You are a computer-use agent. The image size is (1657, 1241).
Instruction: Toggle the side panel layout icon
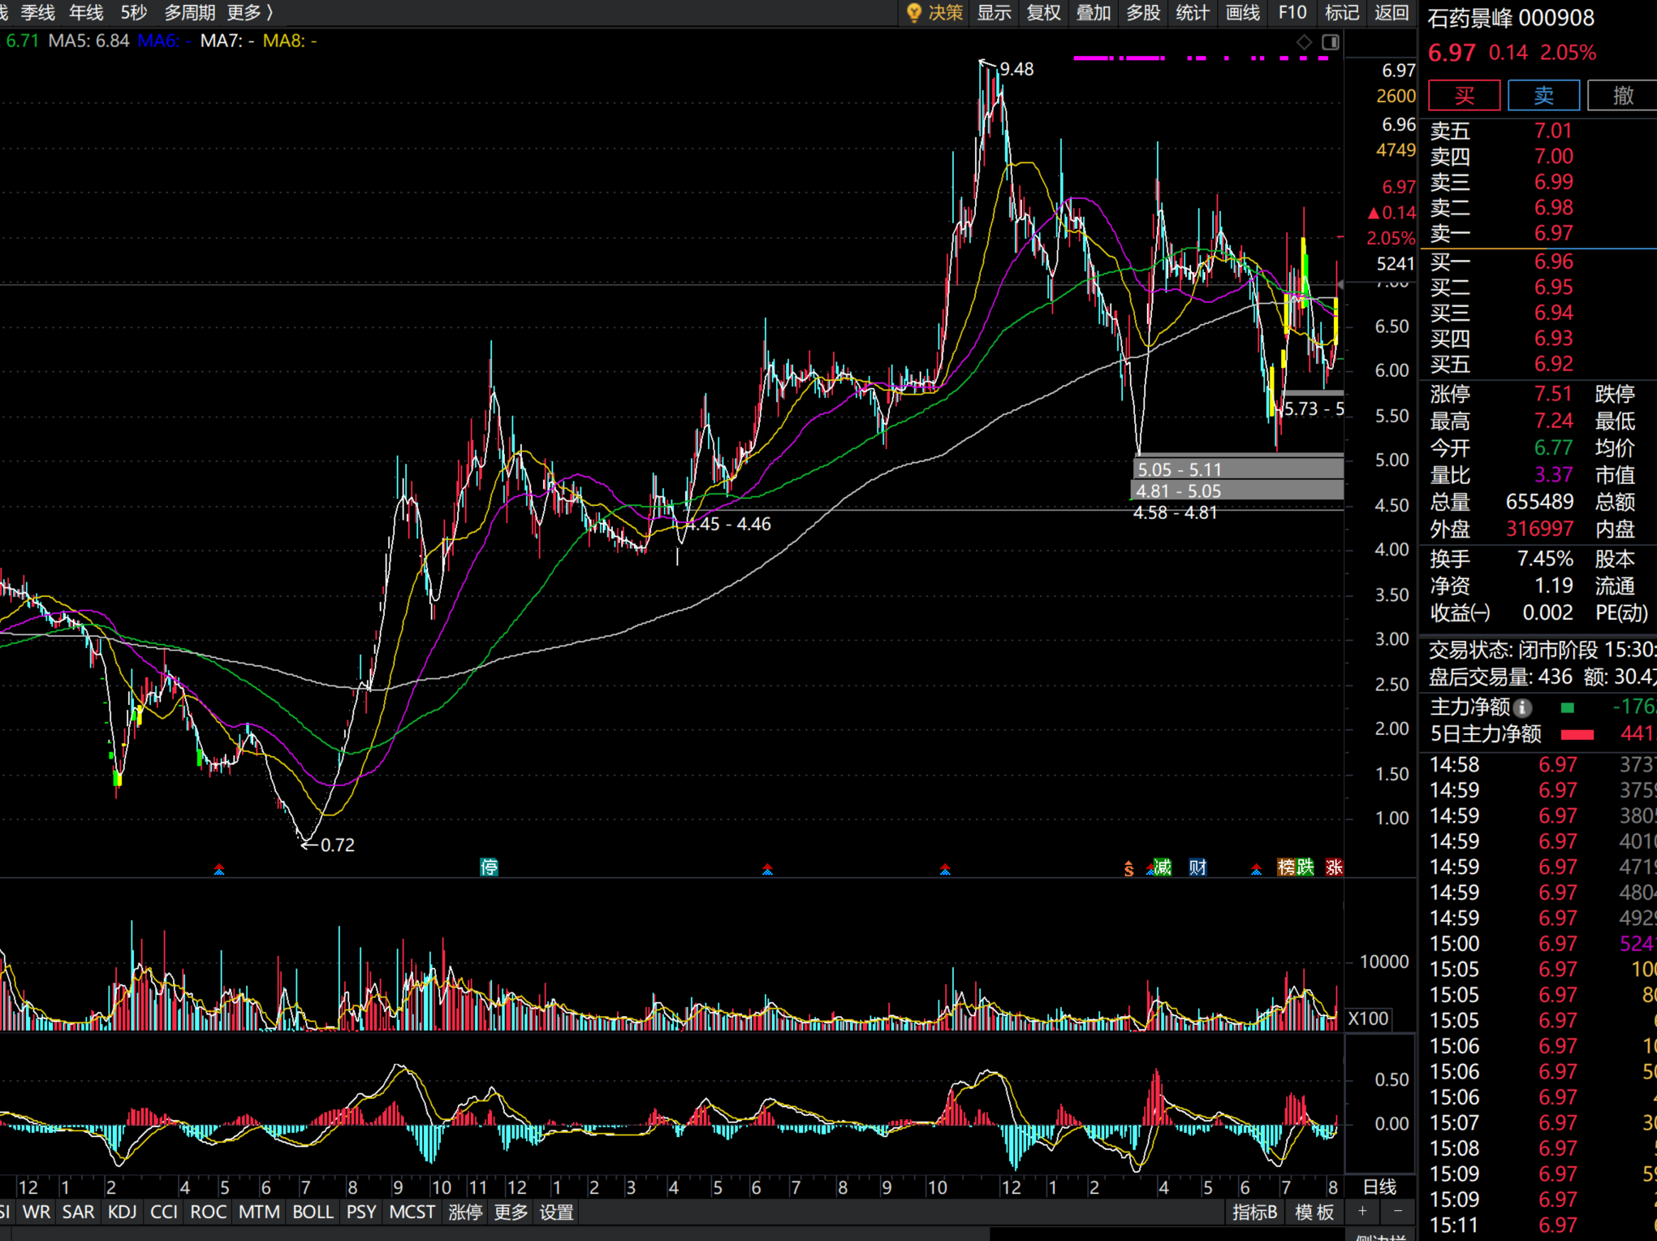(x=1331, y=42)
